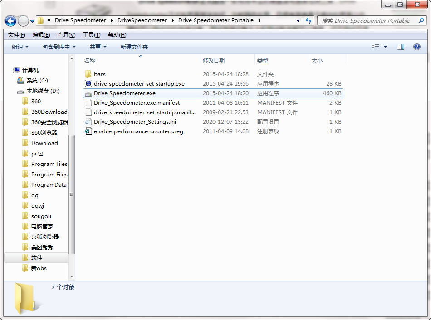The width and height of the screenshot is (431, 320).
Task: Open the help question mark button
Action: pos(416,47)
